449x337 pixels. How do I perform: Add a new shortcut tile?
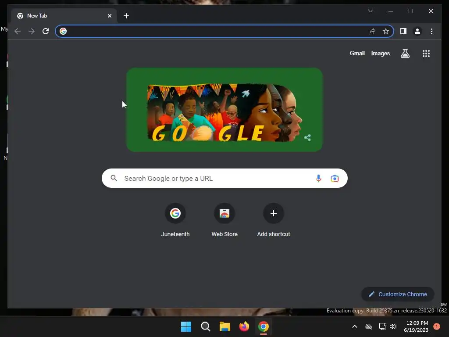pyautogui.click(x=274, y=220)
